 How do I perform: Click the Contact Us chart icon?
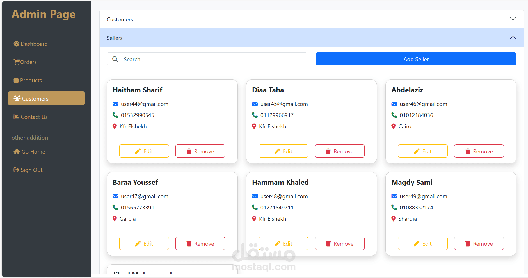point(16,117)
